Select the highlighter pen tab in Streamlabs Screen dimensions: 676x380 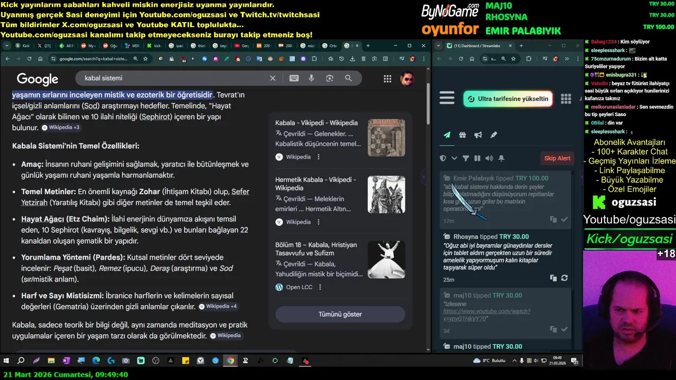point(494,135)
